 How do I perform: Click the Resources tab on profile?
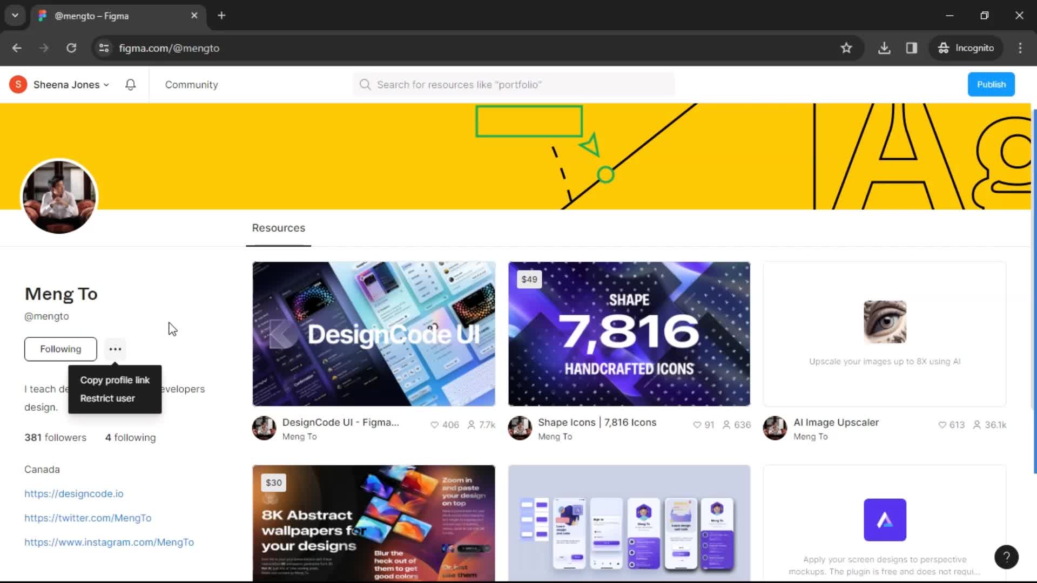coord(279,228)
